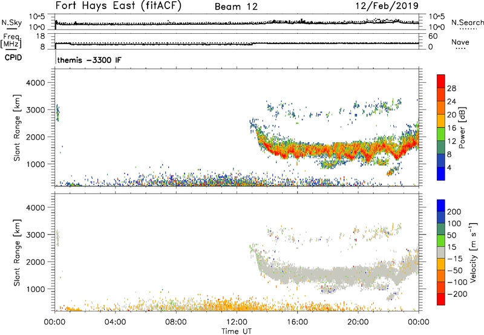Click the "04:00" time tick label
Image resolution: width=484 pixels, height=335 pixels.
click(115, 322)
